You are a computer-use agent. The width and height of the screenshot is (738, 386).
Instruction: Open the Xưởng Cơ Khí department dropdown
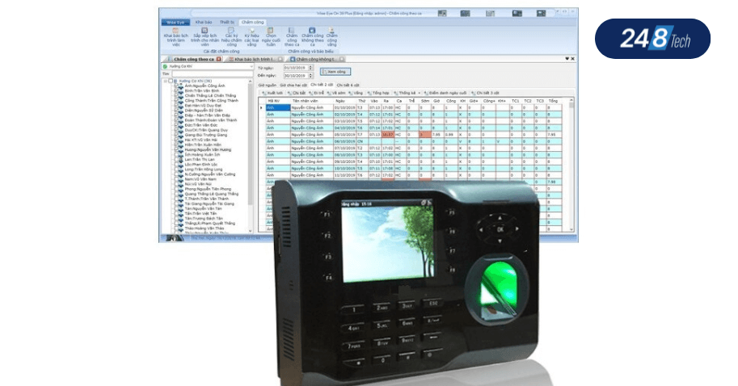(x=251, y=67)
